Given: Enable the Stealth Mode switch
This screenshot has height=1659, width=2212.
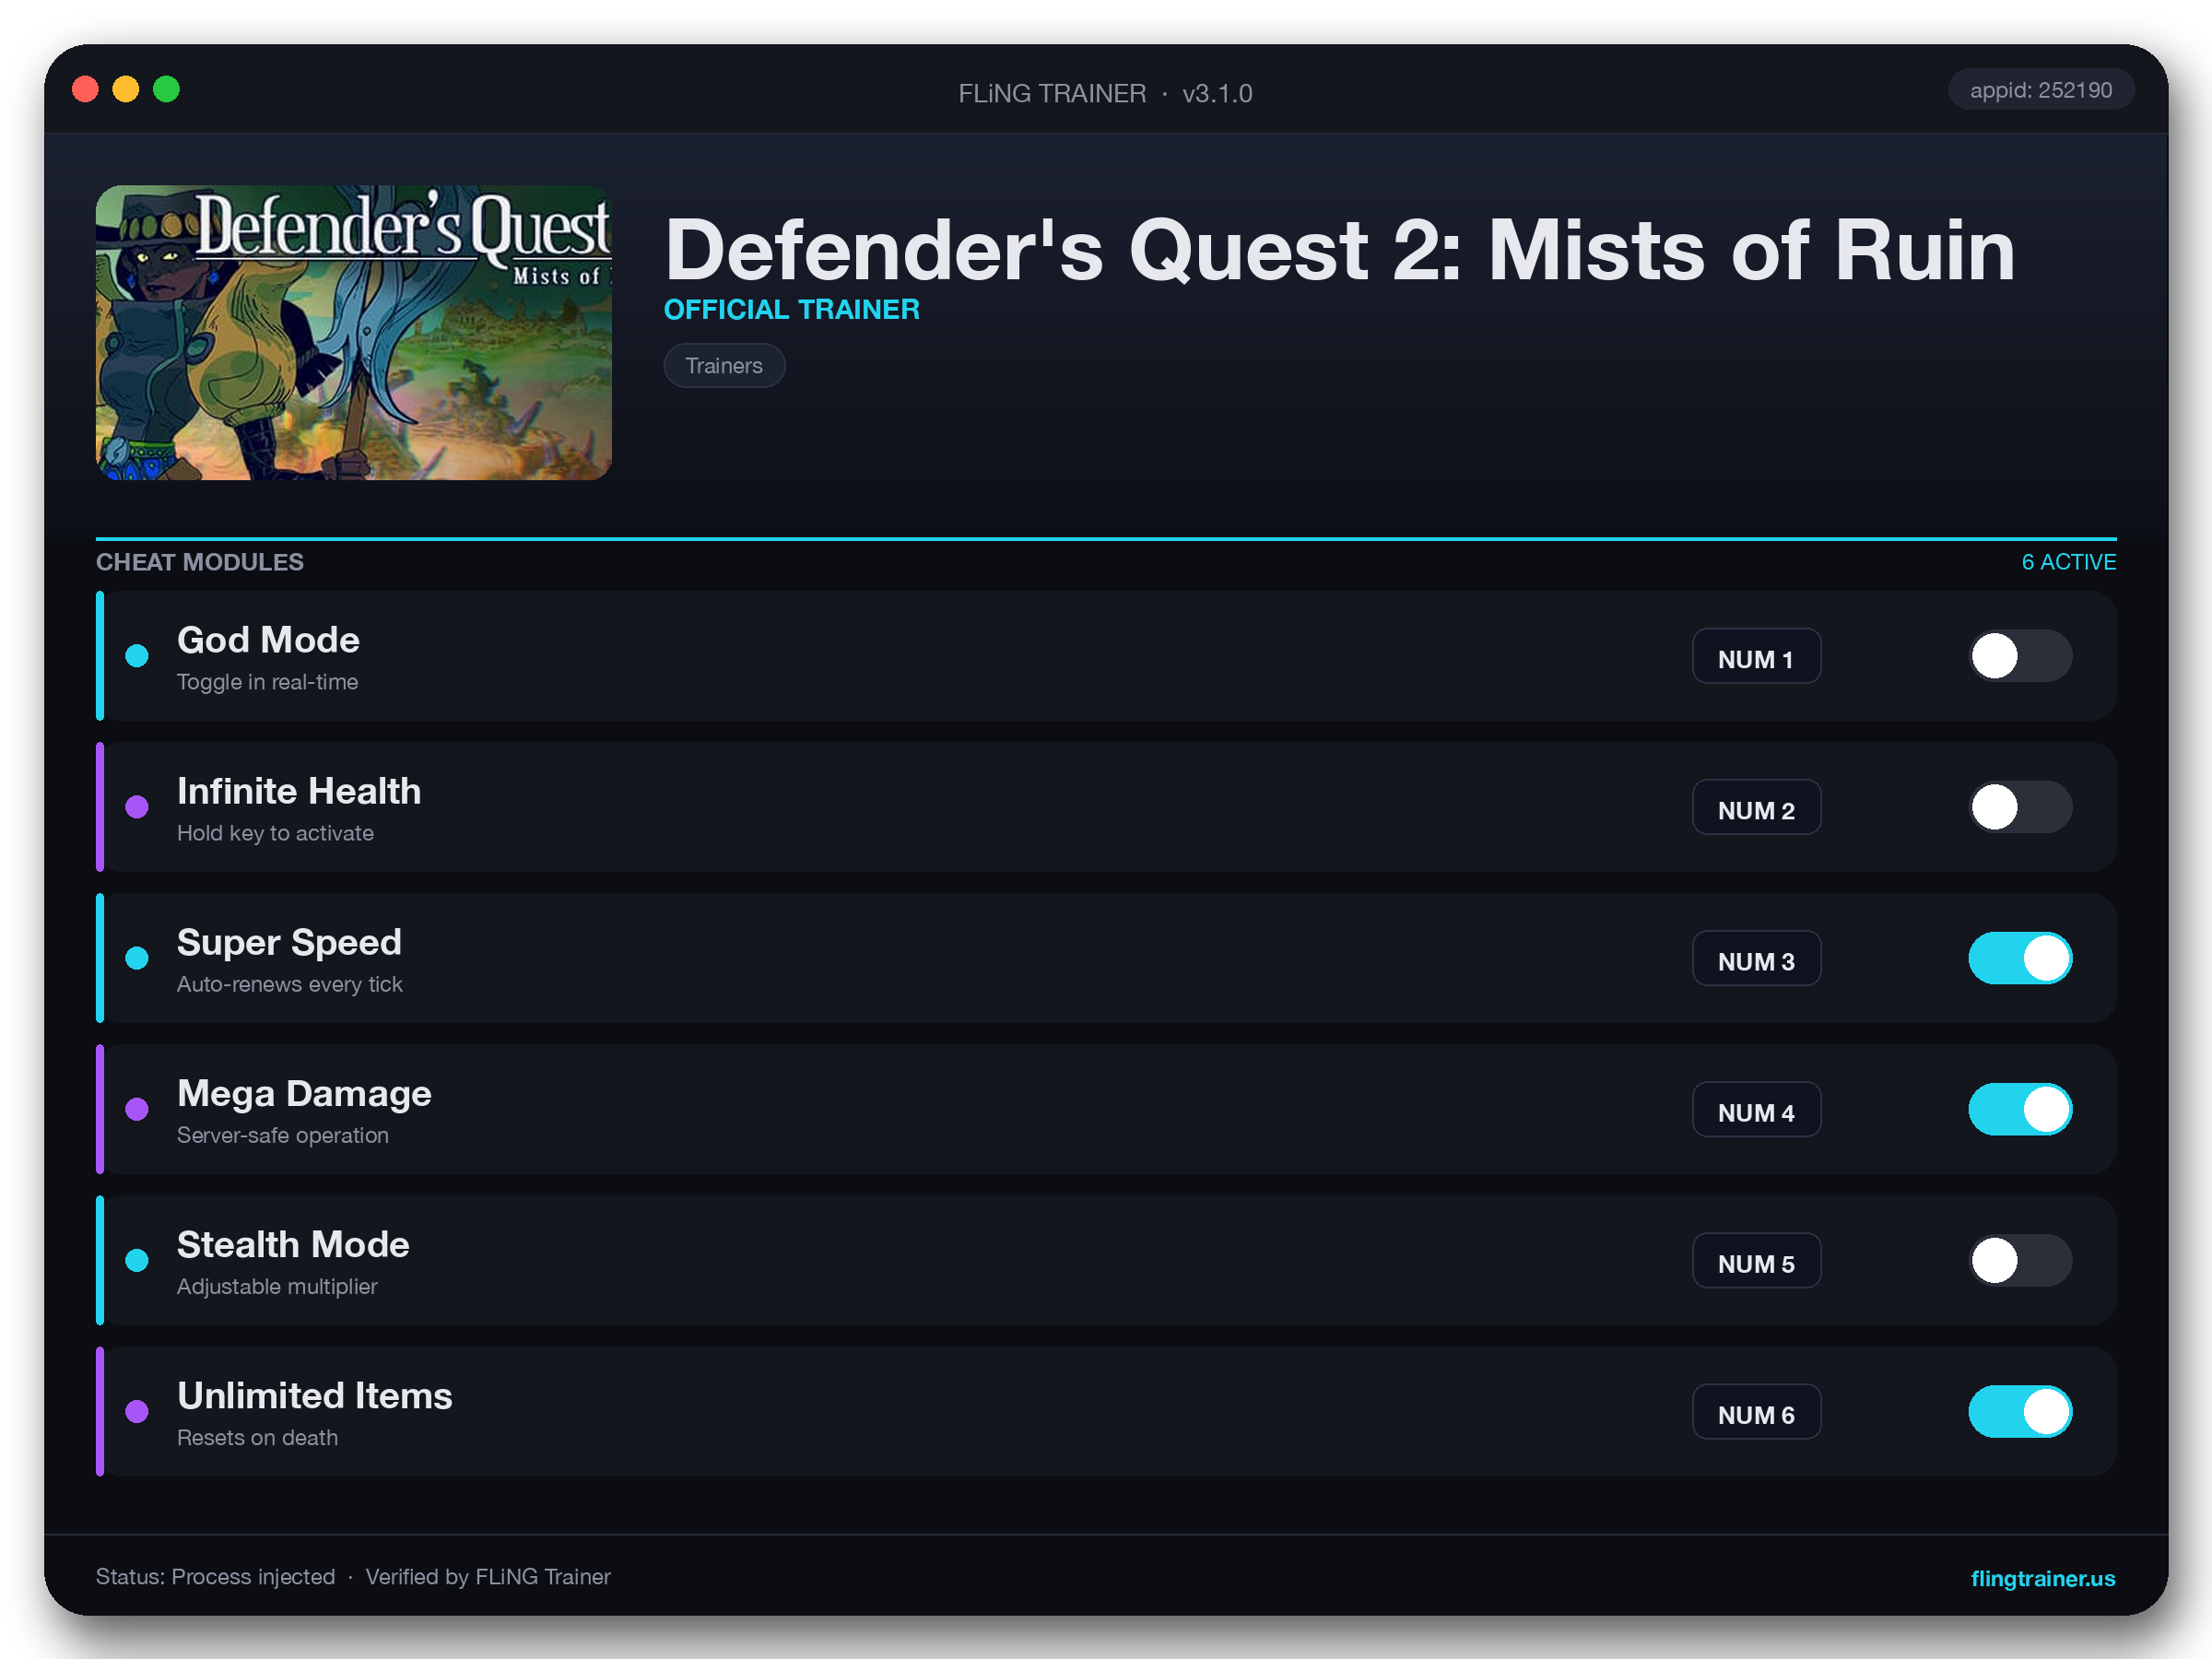Looking at the screenshot, I should [2020, 1260].
